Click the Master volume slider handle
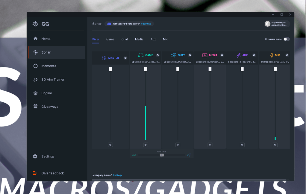 click(x=110, y=69)
